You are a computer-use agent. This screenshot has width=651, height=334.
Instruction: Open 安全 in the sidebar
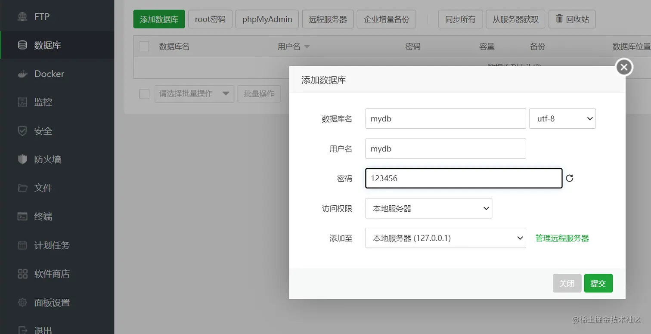(57, 131)
